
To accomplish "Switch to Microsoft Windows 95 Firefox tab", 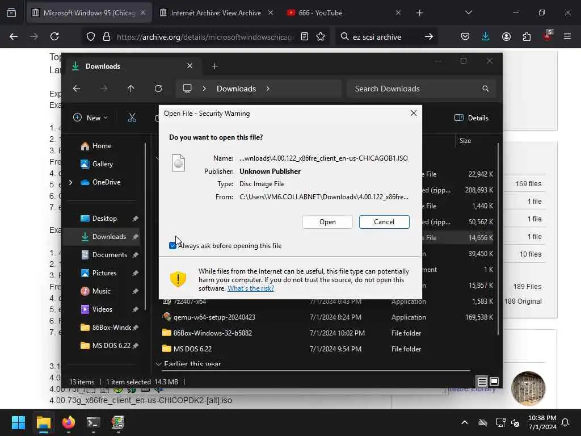I will (89, 13).
